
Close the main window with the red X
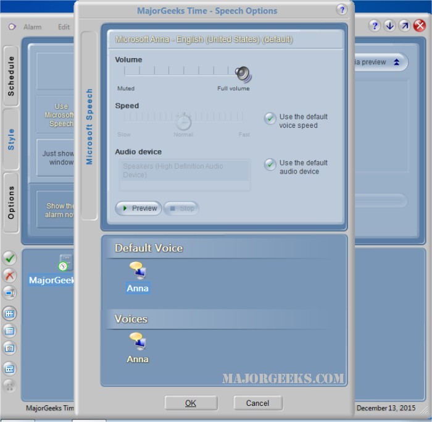[420, 26]
